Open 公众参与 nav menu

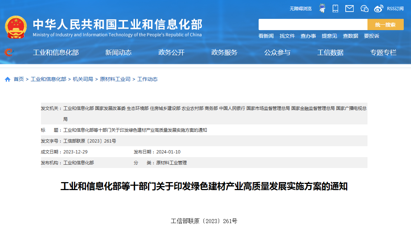277,53
